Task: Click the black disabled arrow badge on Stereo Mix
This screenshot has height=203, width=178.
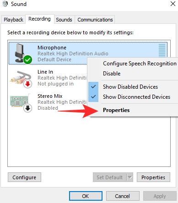Action: point(27,108)
